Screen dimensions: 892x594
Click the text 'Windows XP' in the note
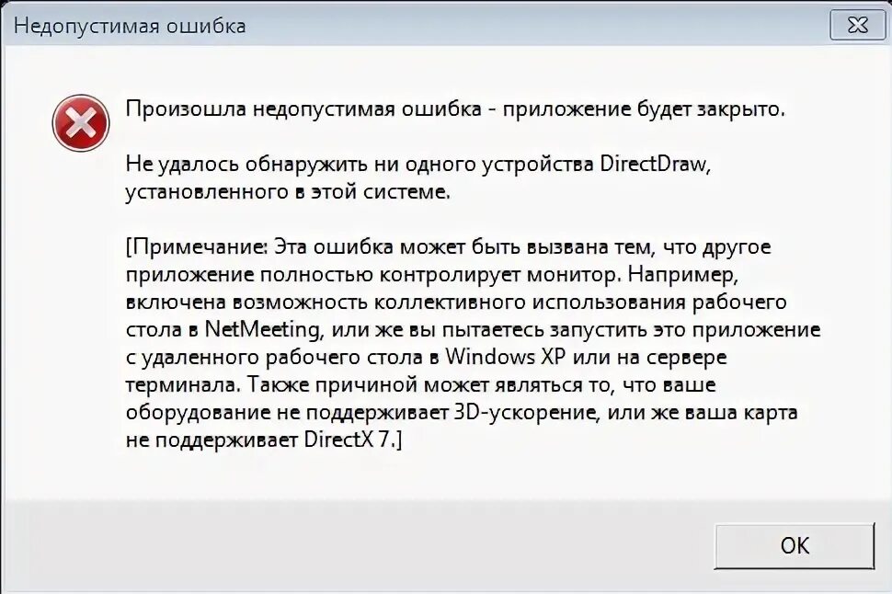point(506,358)
